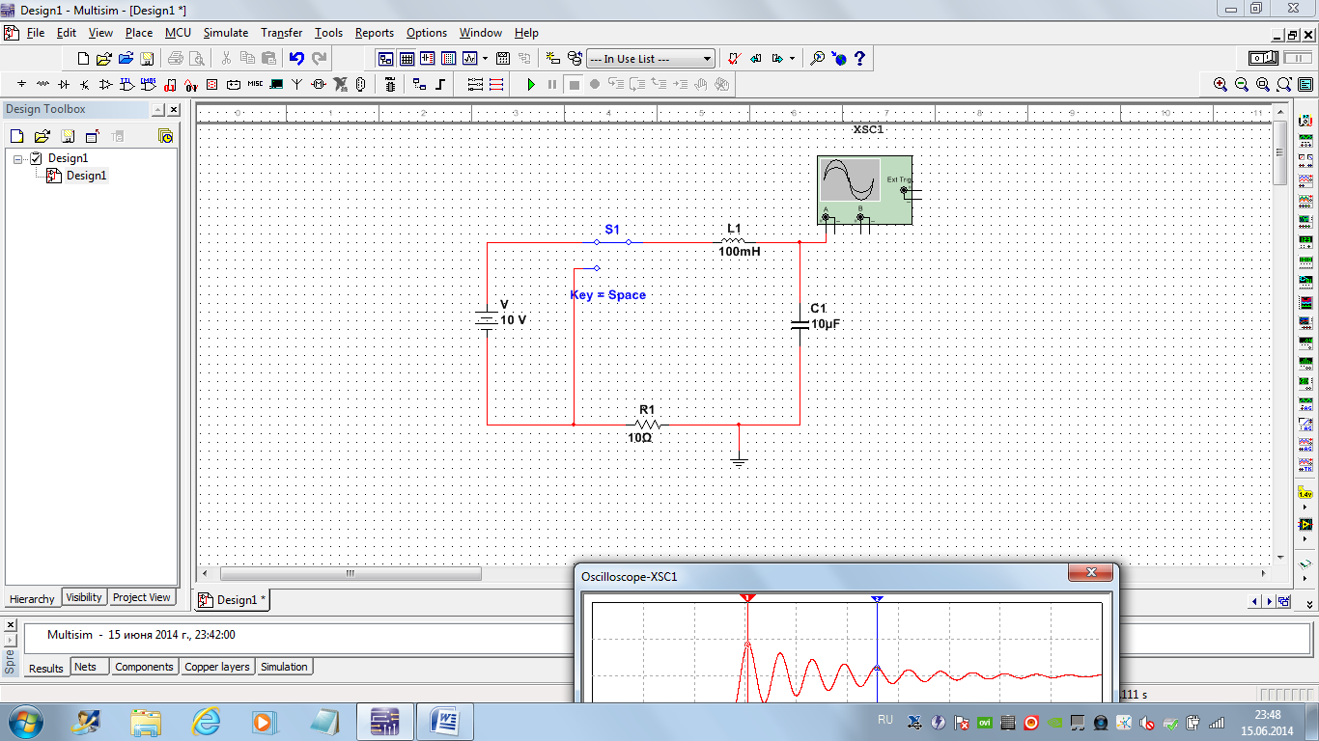Viewport: 1319px width, 741px height.
Task: Click the Find examples magnifier icon
Action: [x=817, y=59]
